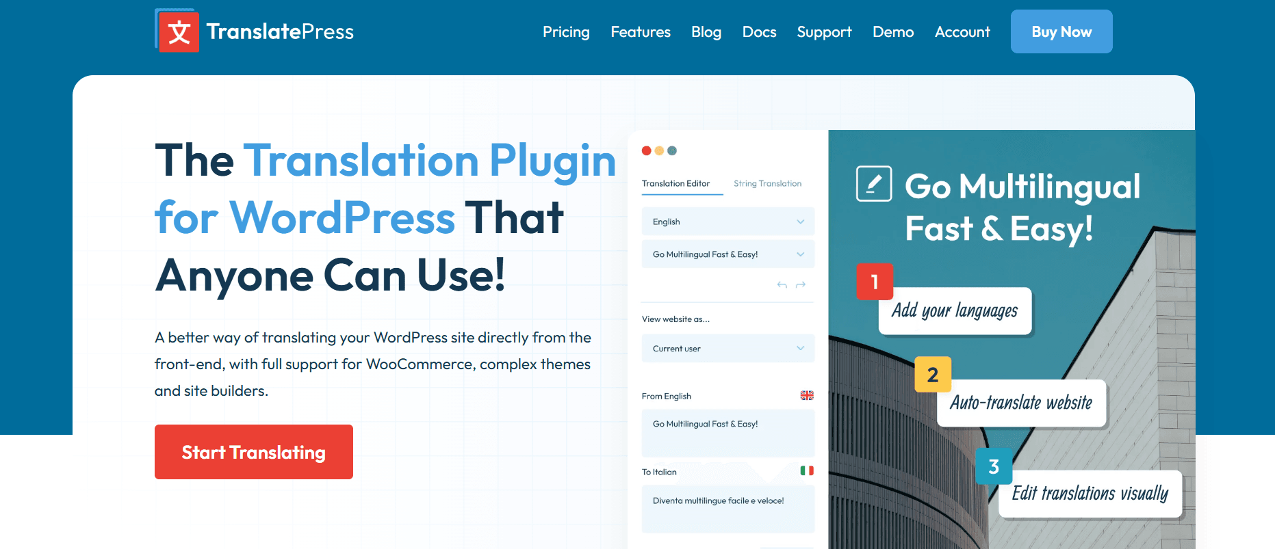Click the description paragraph about WooCommerce

[373, 364]
